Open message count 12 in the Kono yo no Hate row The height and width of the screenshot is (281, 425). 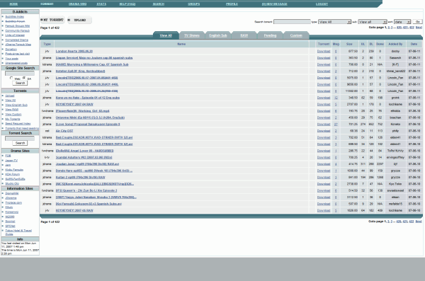336,98
